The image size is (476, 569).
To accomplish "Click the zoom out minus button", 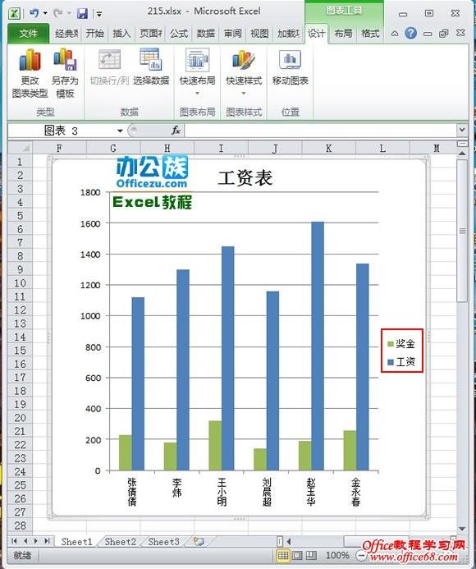I will (360, 555).
